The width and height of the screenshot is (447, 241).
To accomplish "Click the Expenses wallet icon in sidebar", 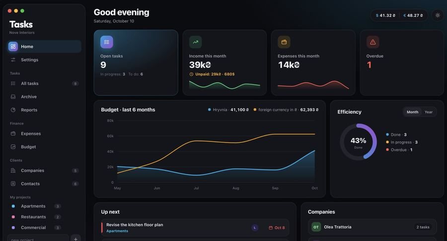I will [13, 133].
